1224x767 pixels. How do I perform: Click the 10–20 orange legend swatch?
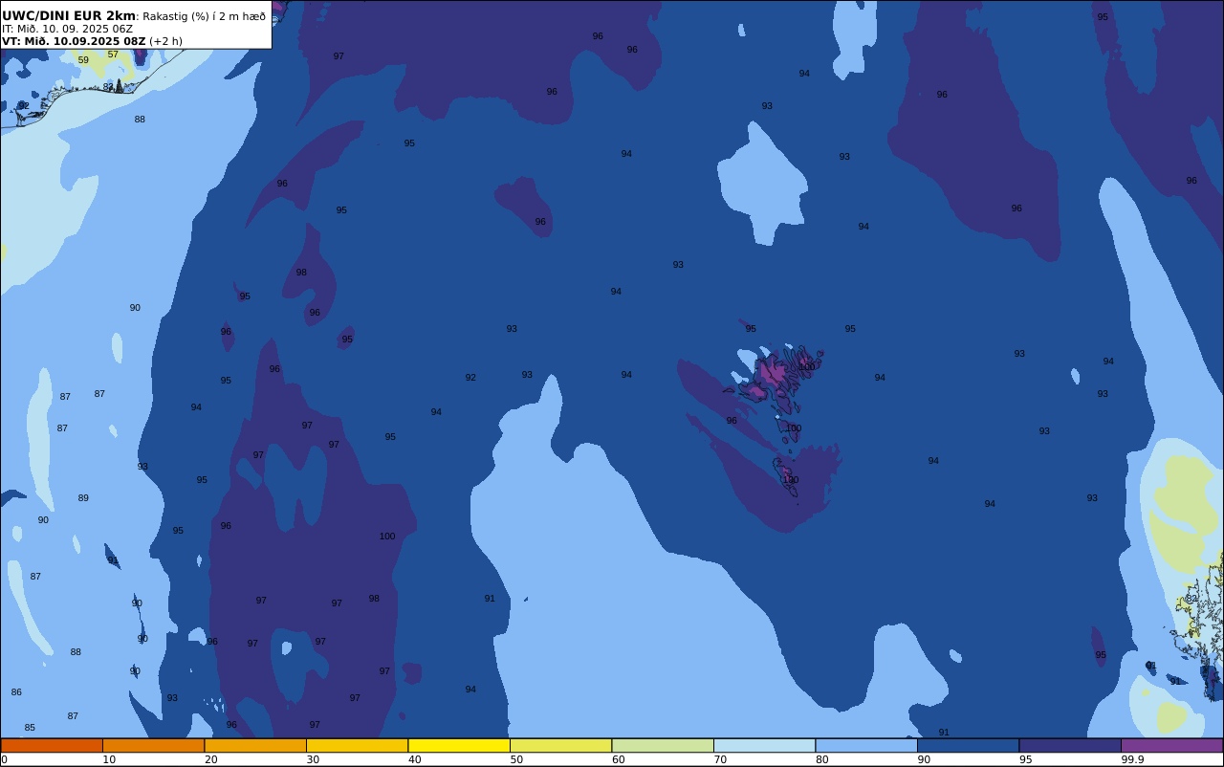[x=153, y=745]
